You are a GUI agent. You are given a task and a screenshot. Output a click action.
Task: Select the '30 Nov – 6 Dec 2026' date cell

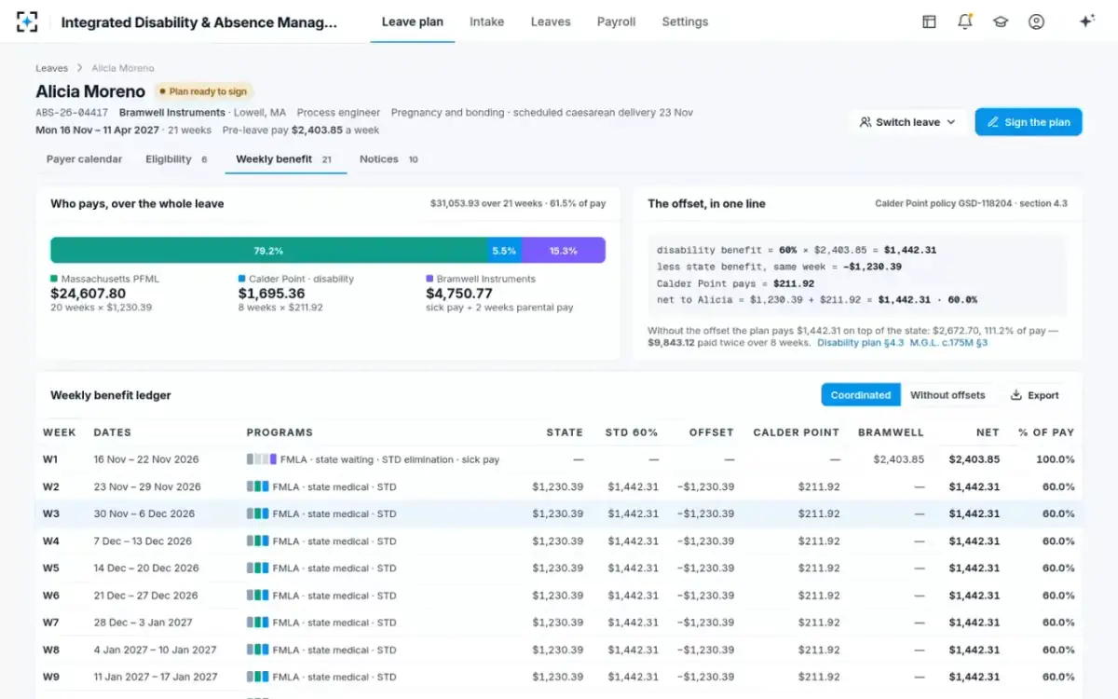point(144,514)
